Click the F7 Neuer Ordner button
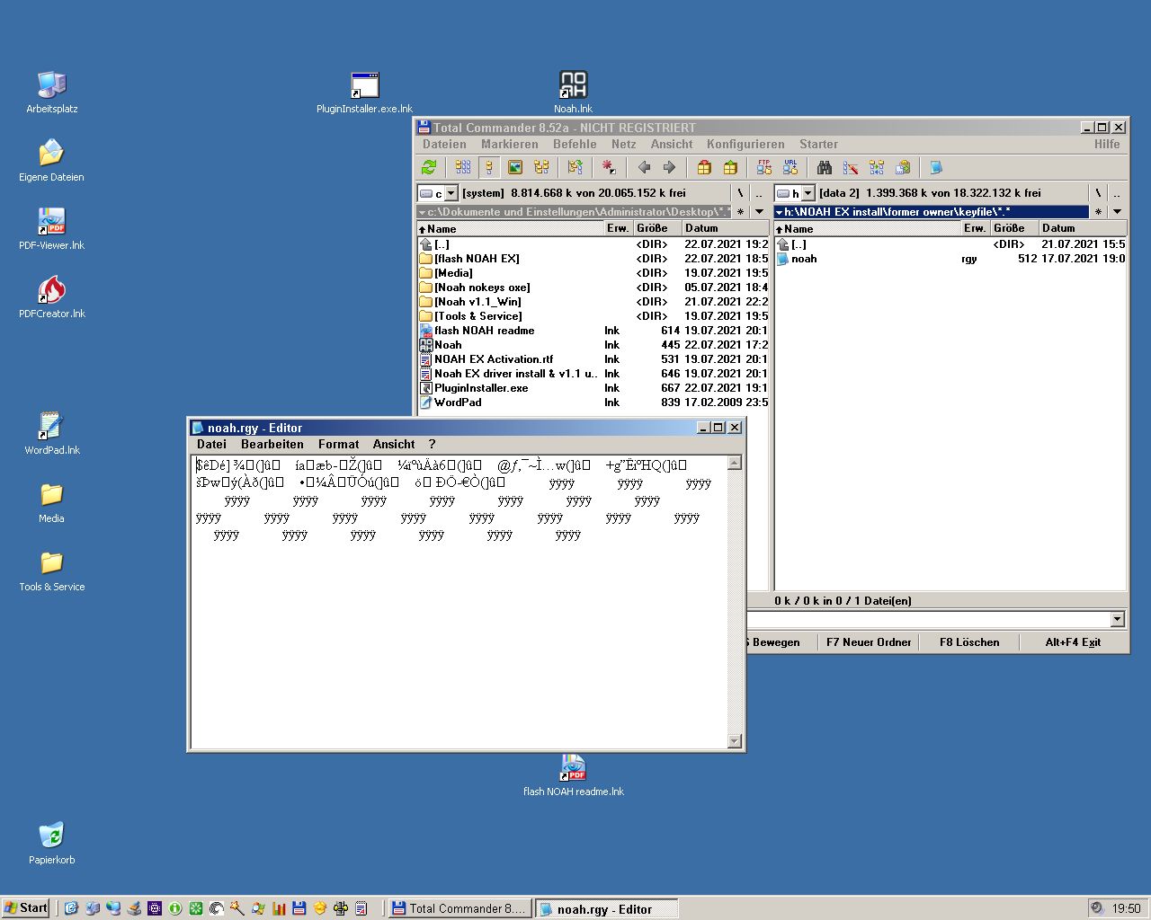 (x=869, y=641)
